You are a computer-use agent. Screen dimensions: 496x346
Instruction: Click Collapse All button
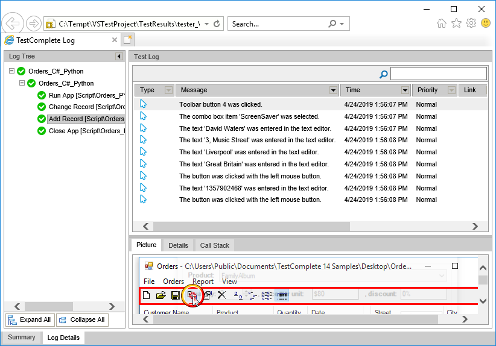coord(82,319)
